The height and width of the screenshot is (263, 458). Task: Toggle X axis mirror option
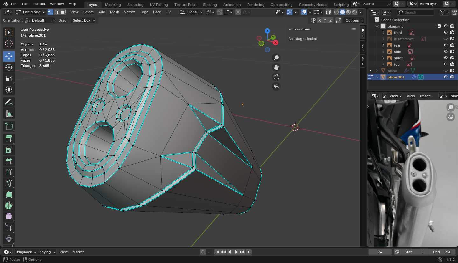tap(319, 20)
